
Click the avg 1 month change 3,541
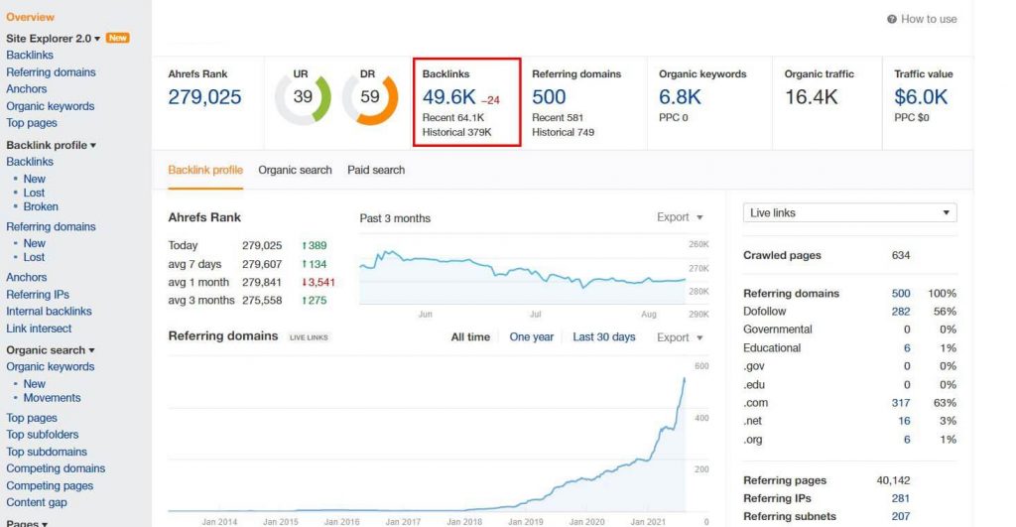coord(317,283)
